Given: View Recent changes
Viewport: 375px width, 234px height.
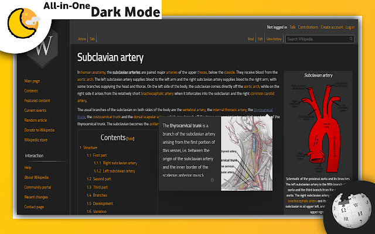Looking at the screenshot, I should tap(36, 197).
